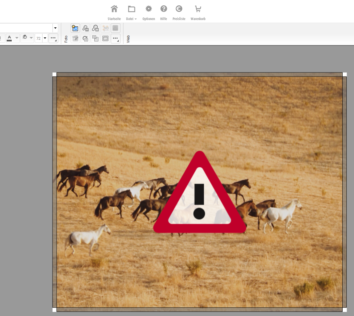Image resolution: width=354 pixels, height=316 pixels.
Task: Open the fill bucket color dropdown arrow
Action: tap(31, 38)
